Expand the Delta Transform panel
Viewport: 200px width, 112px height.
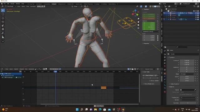coord(174,84)
